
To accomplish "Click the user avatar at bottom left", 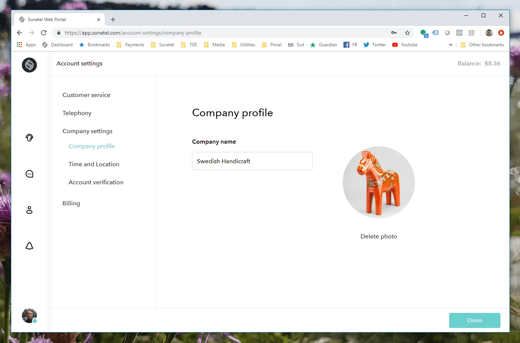I will pyautogui.click(x=29, y=316).
